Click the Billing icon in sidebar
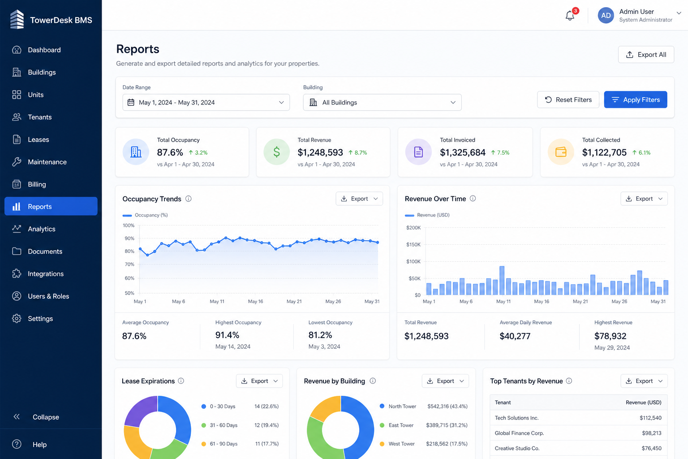 [x=17, y=184]
